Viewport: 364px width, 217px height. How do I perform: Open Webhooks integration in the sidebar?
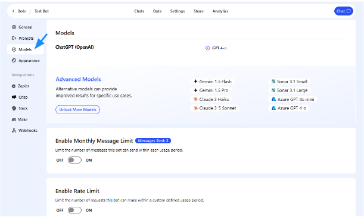pyautogui.click(x=28, y=130)
